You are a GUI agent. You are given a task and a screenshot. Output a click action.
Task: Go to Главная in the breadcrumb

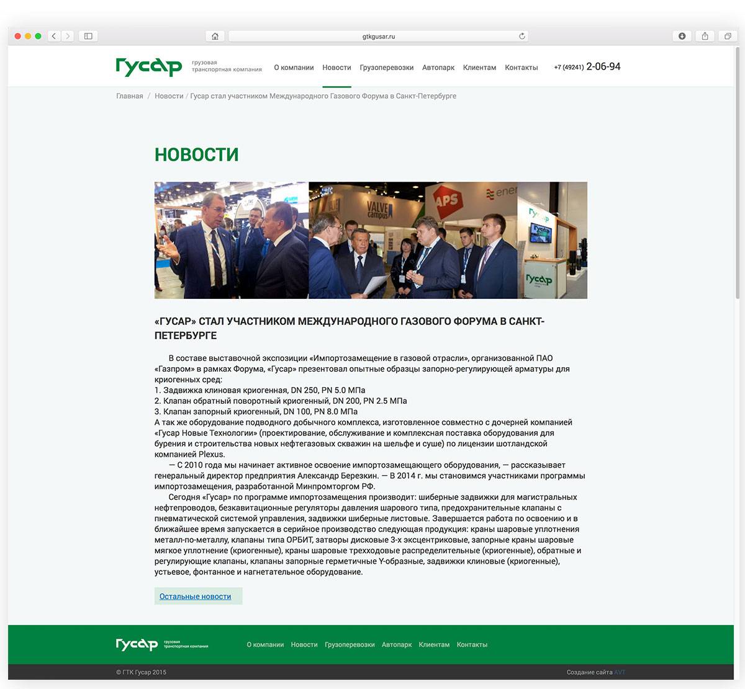point(129,96)
